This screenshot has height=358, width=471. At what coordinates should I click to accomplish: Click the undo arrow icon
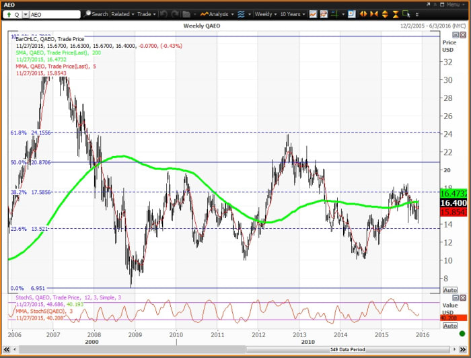click(164, 13)
